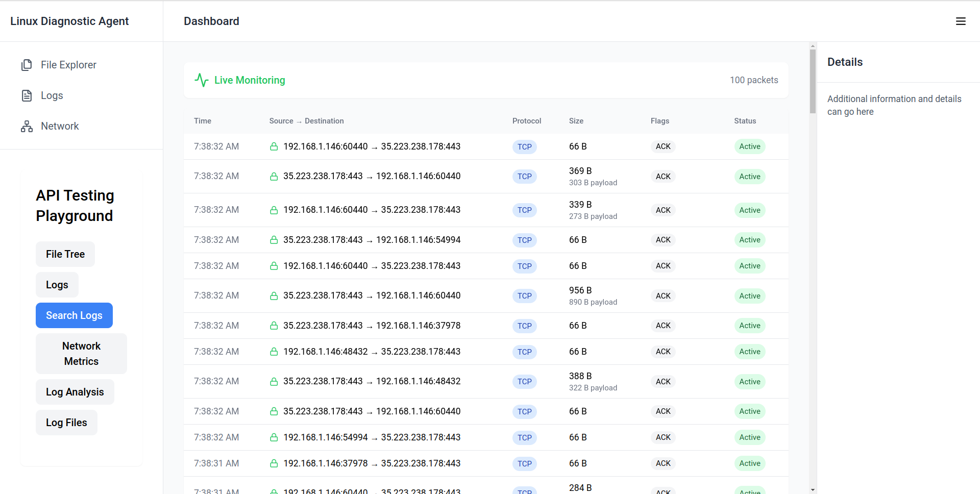Click the Protocol column header

pyautogui.click(x=527, y=121)
